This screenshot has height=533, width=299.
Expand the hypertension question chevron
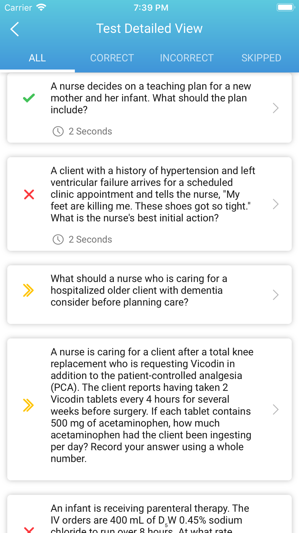click(276, 204)
